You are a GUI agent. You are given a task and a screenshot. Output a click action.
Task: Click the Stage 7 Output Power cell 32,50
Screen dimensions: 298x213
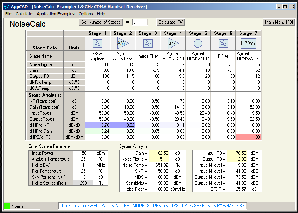click(248, 119)
